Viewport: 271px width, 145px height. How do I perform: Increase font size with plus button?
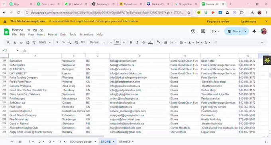click(124, 42)
